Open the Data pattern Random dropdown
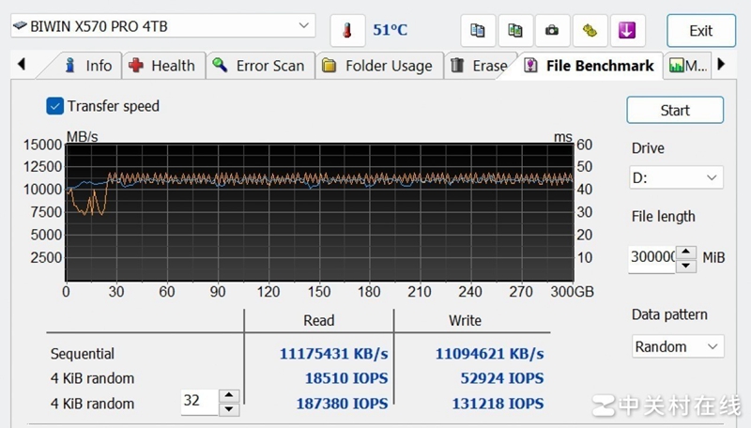This screenshot has width=751, height=428. (x=676, y=346)
